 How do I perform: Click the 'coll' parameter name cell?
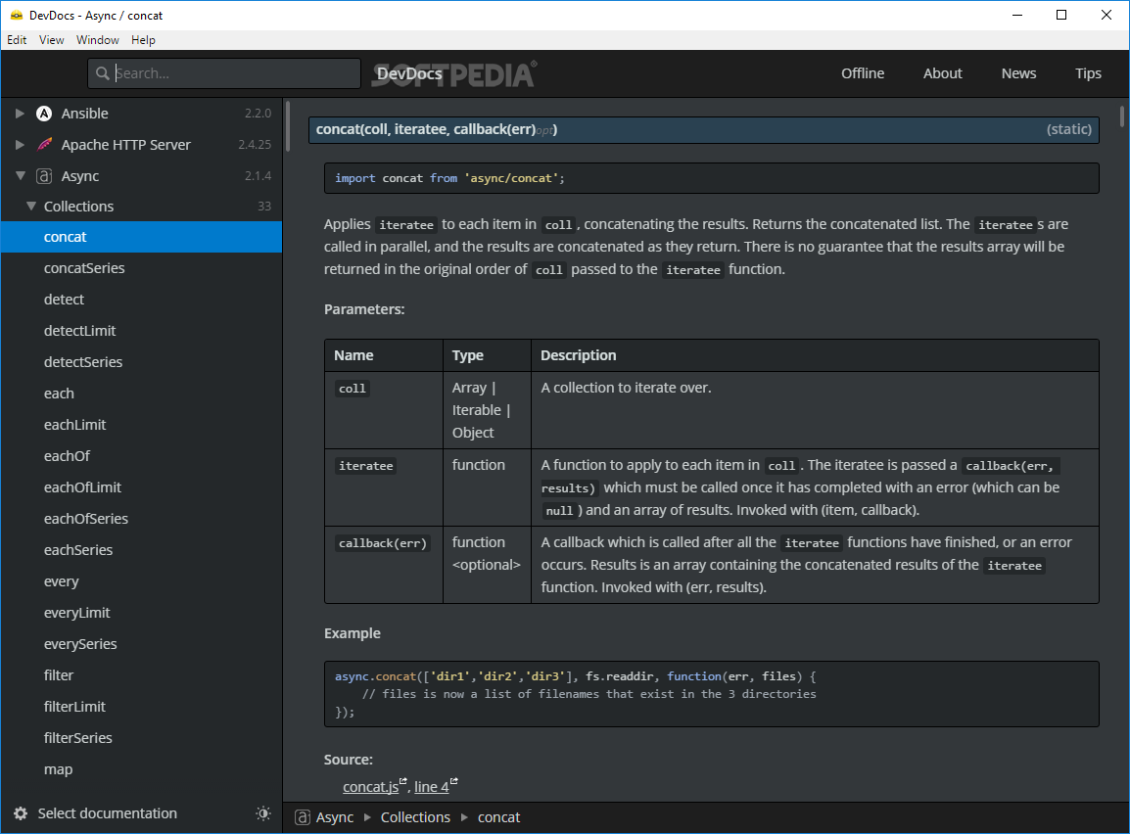pos(384,410)
